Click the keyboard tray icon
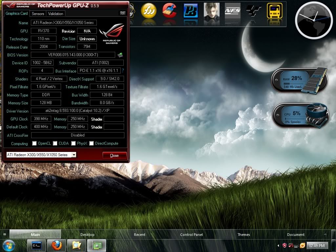 tap(296, 246)
